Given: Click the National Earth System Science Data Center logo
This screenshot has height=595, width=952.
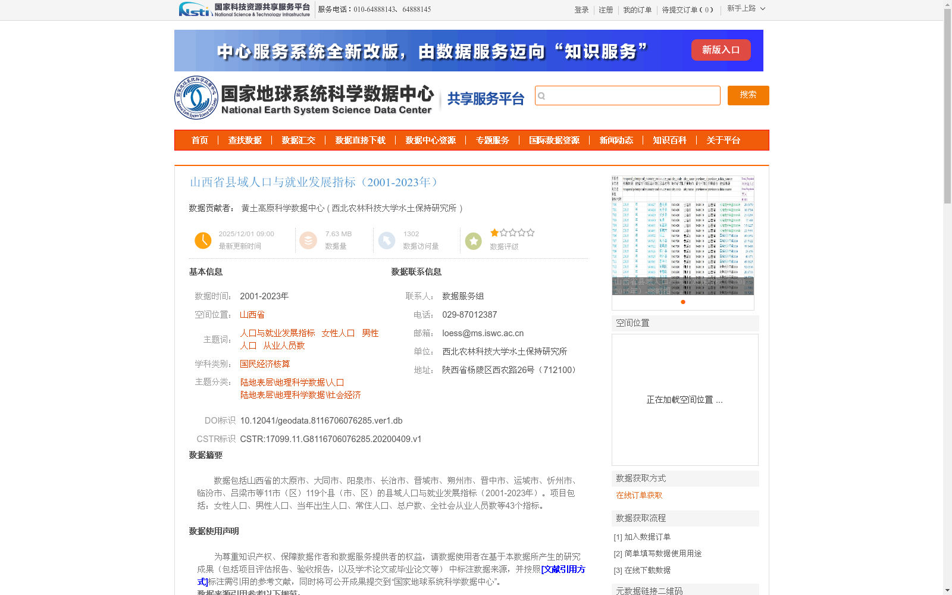Looking at the screenshot, I should tap(304, 98).
